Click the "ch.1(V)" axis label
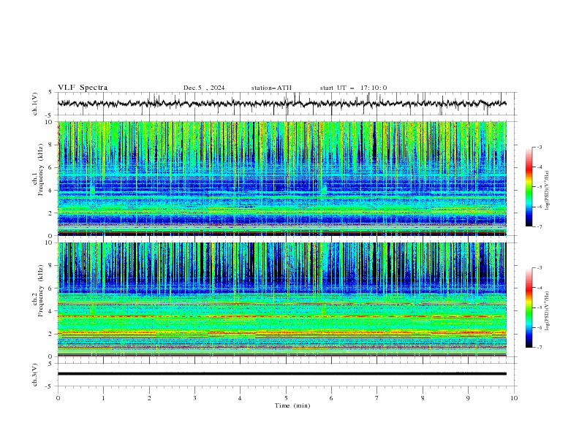This screenshot has height=447, width=579. pos(35,104)
